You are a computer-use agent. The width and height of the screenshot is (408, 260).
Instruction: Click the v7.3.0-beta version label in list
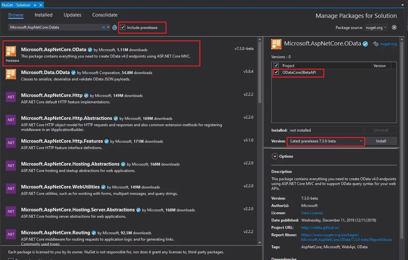[x=244, y=49]
